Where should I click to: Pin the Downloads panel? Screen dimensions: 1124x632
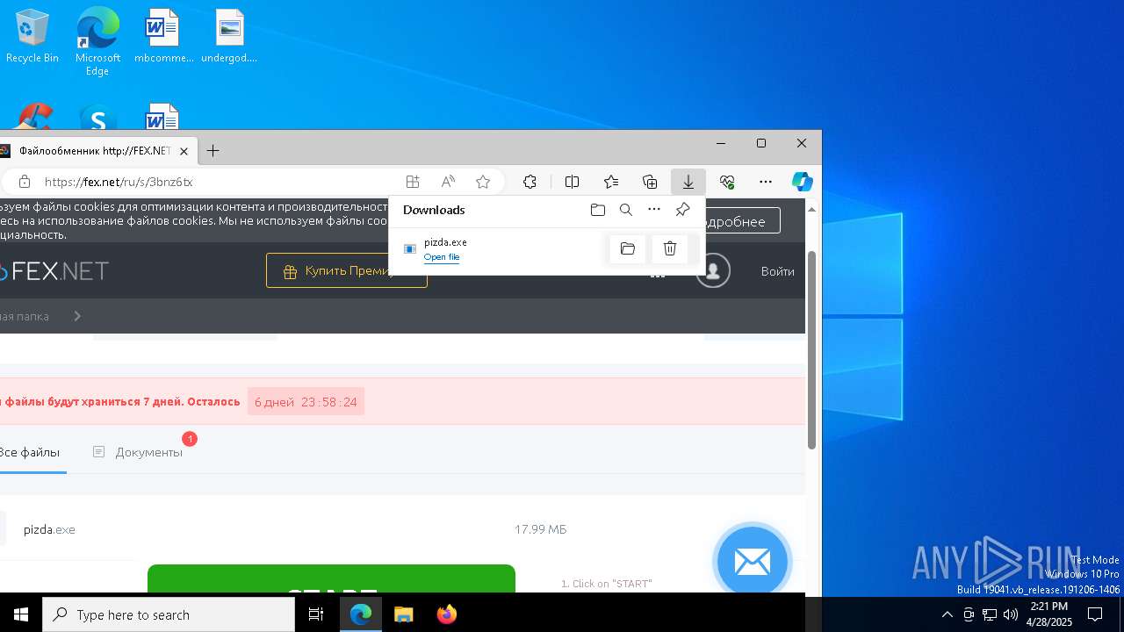[682, 210]
